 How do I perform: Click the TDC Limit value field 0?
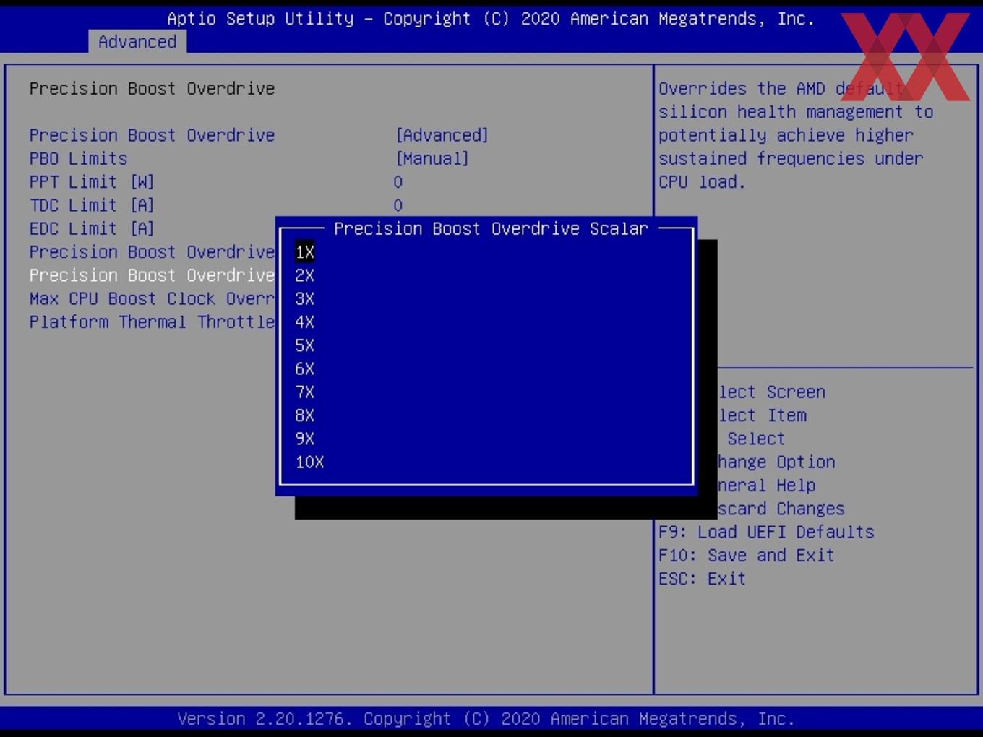tap(398, 205)
